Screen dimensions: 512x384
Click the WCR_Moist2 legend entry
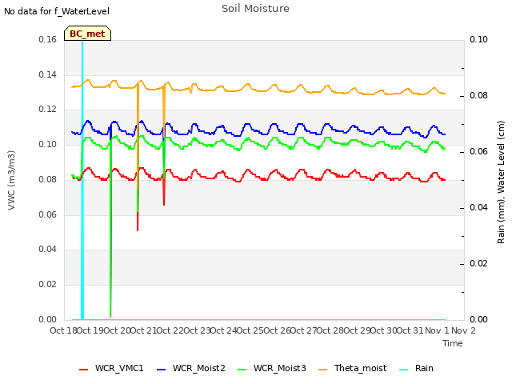click(191, 368)
